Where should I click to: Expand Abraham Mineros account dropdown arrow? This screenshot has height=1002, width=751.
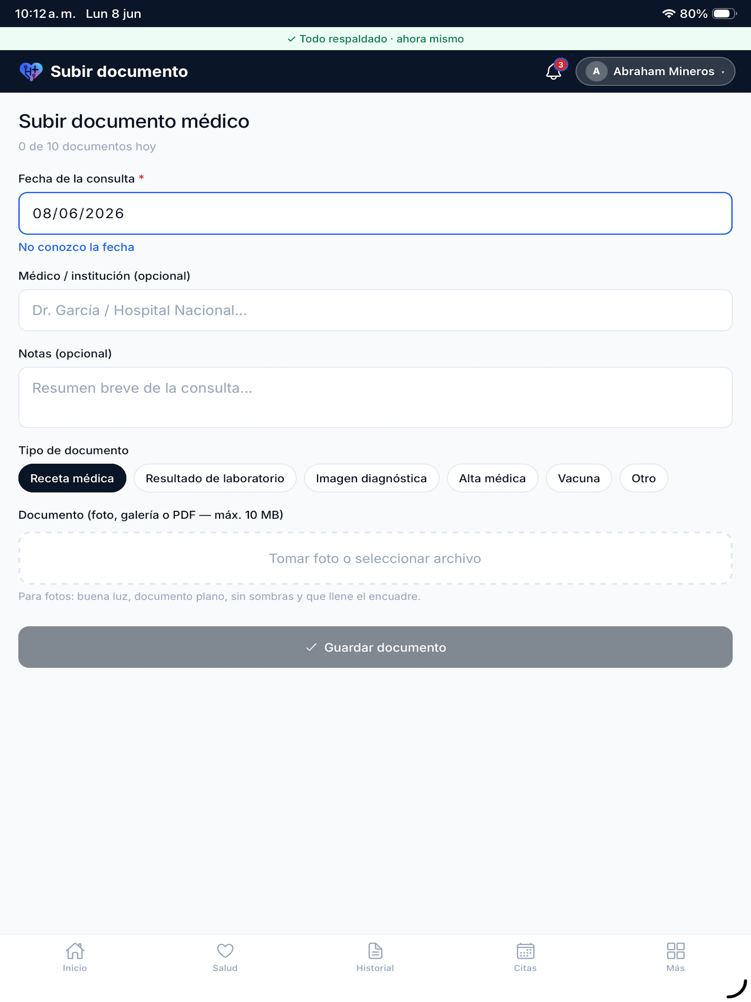coord(723,72)
